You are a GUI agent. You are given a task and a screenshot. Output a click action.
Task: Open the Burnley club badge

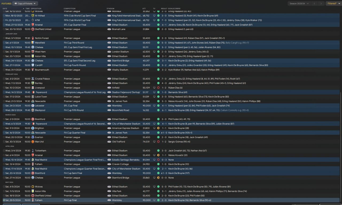33,83
